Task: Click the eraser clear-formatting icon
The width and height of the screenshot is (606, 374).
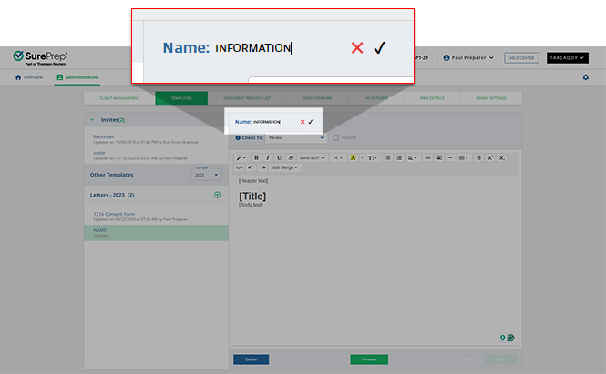Action: point(291,157)
